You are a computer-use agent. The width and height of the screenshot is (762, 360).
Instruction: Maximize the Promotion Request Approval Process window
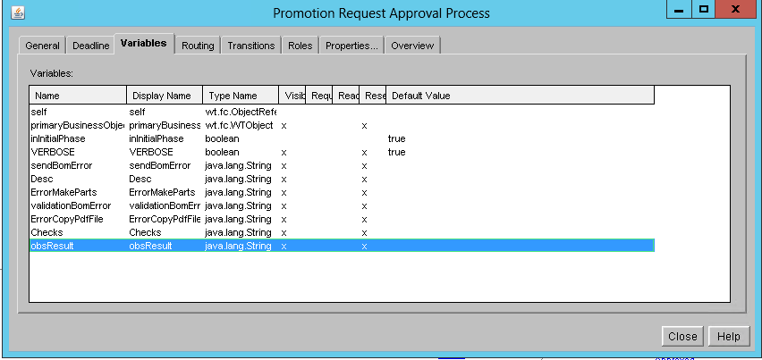click(x=704, y=9)
